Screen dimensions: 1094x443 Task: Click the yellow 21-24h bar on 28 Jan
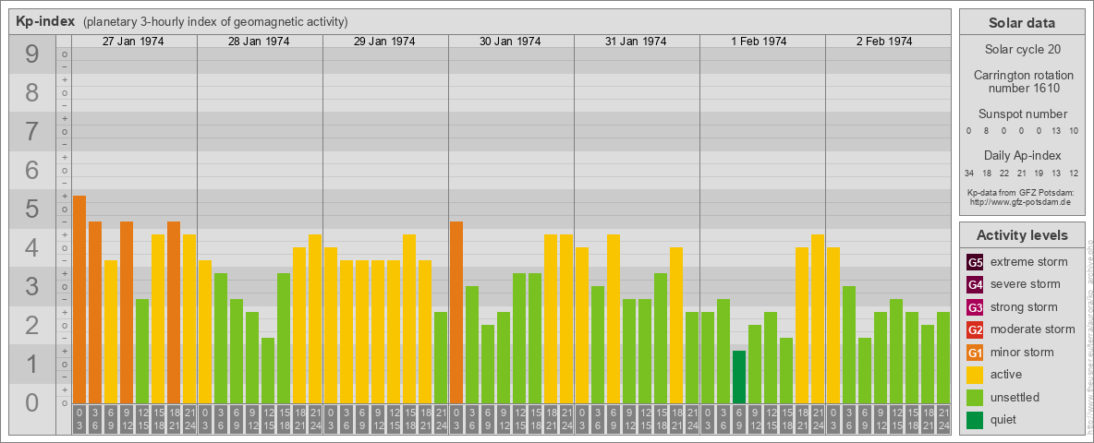point(315,319)
